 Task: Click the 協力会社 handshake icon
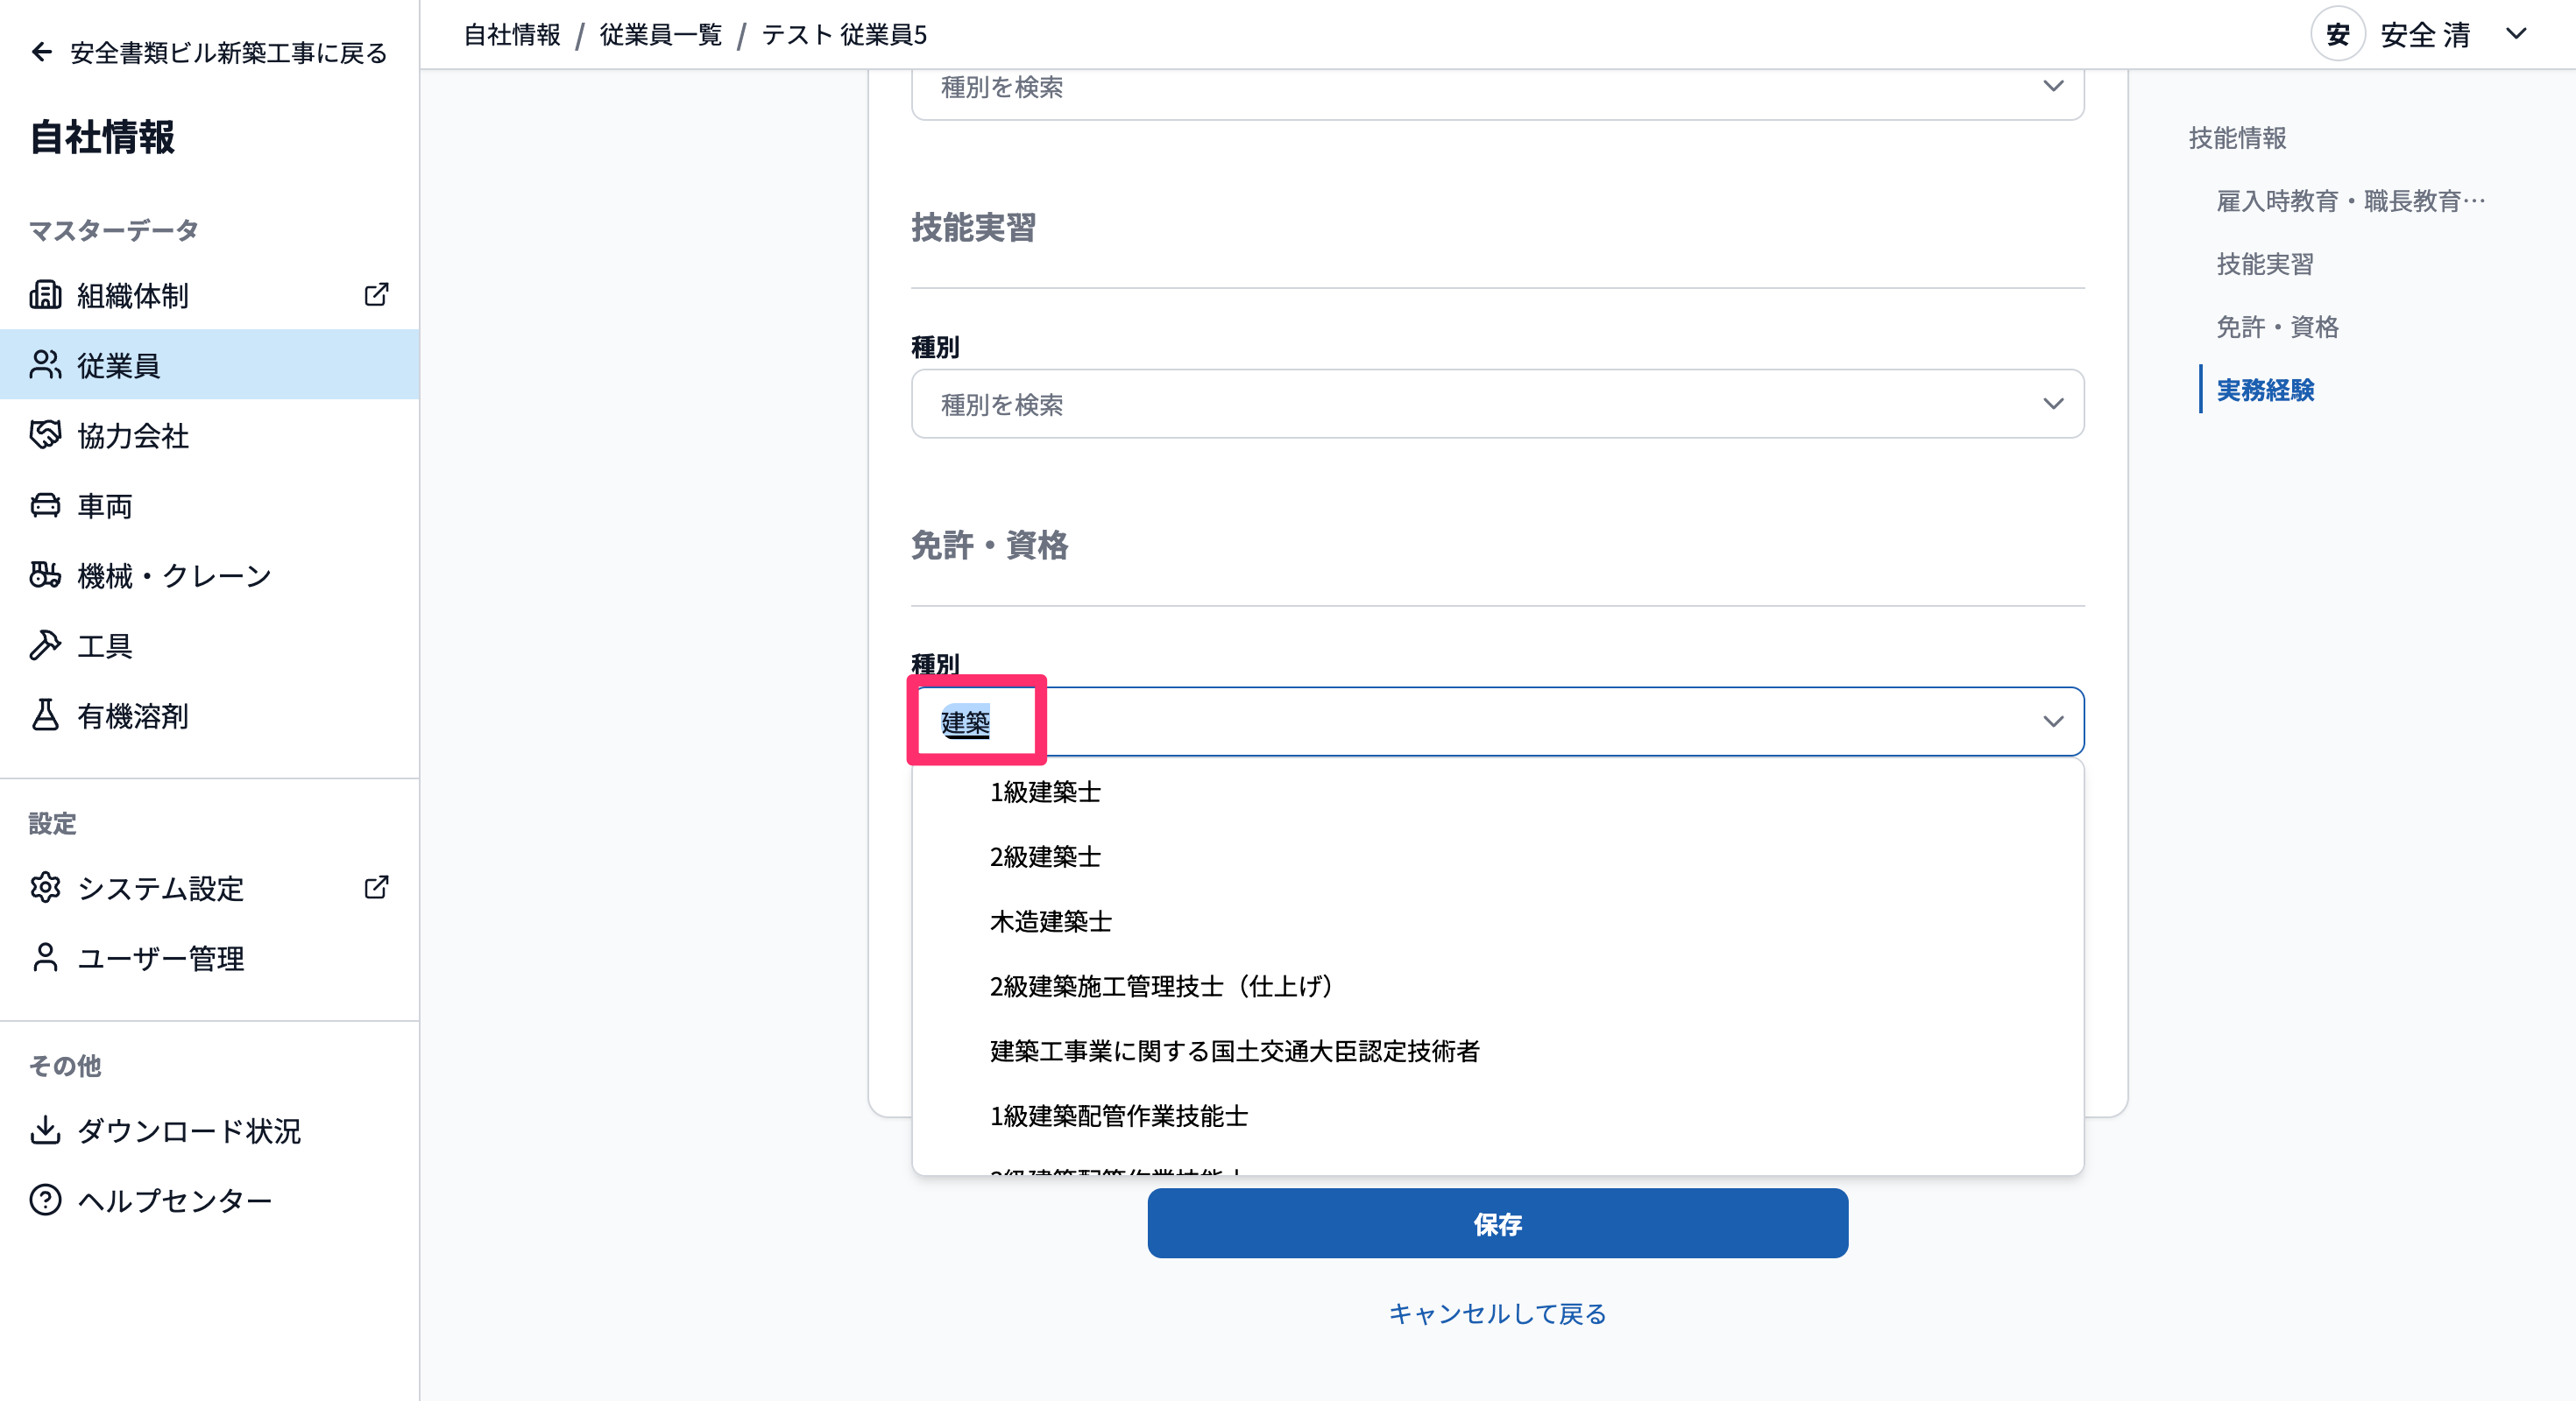[45, 434]
